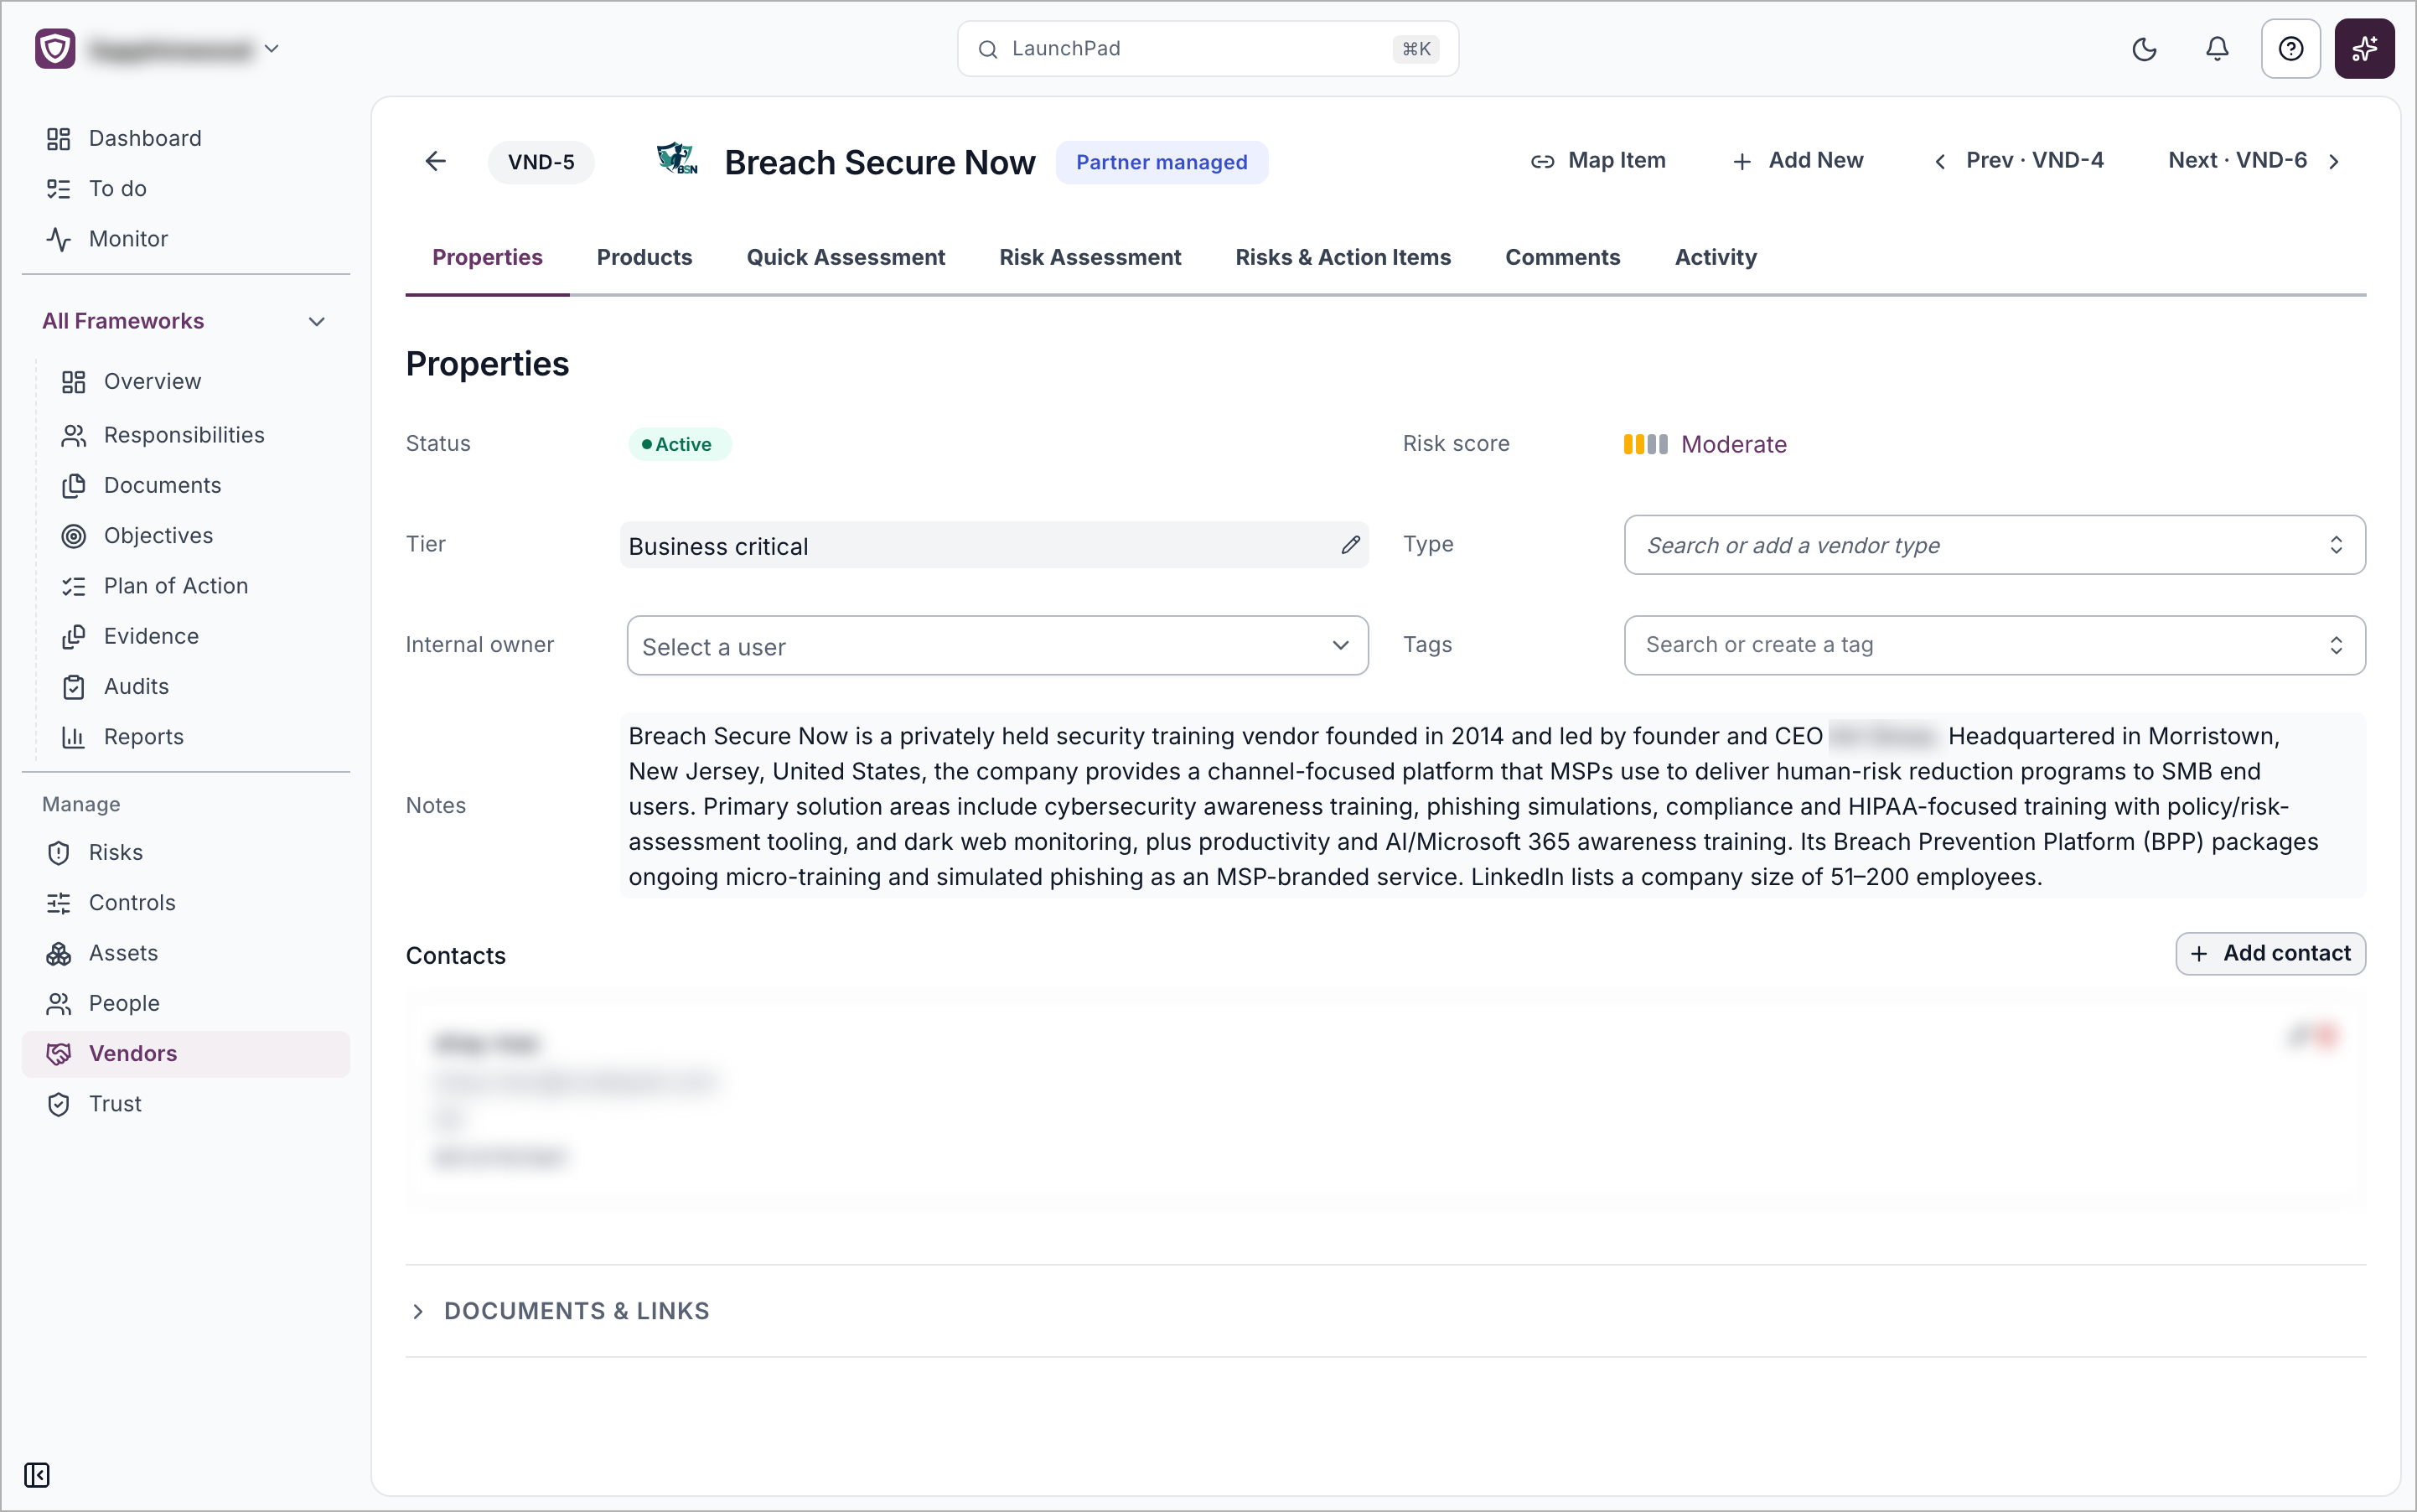This screenshot has width=2417, height=1512.
Task: Open the vendor Type combo box
Action: point(1994,545)
